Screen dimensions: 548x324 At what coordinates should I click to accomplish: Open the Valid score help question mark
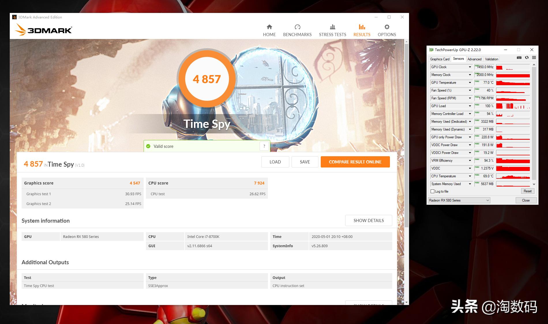(x=264, y=146)
